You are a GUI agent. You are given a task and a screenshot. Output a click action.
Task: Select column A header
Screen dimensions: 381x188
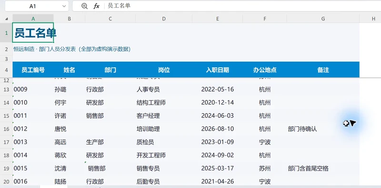(33, 19)
